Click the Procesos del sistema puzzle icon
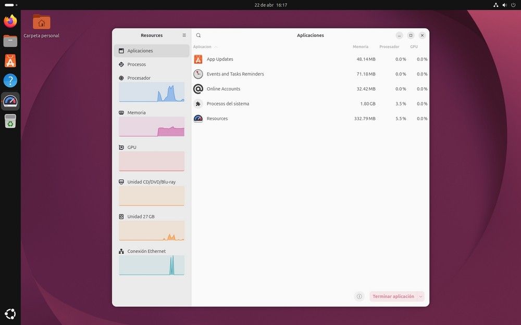This screenshot has height=325, width=521. 198,104
